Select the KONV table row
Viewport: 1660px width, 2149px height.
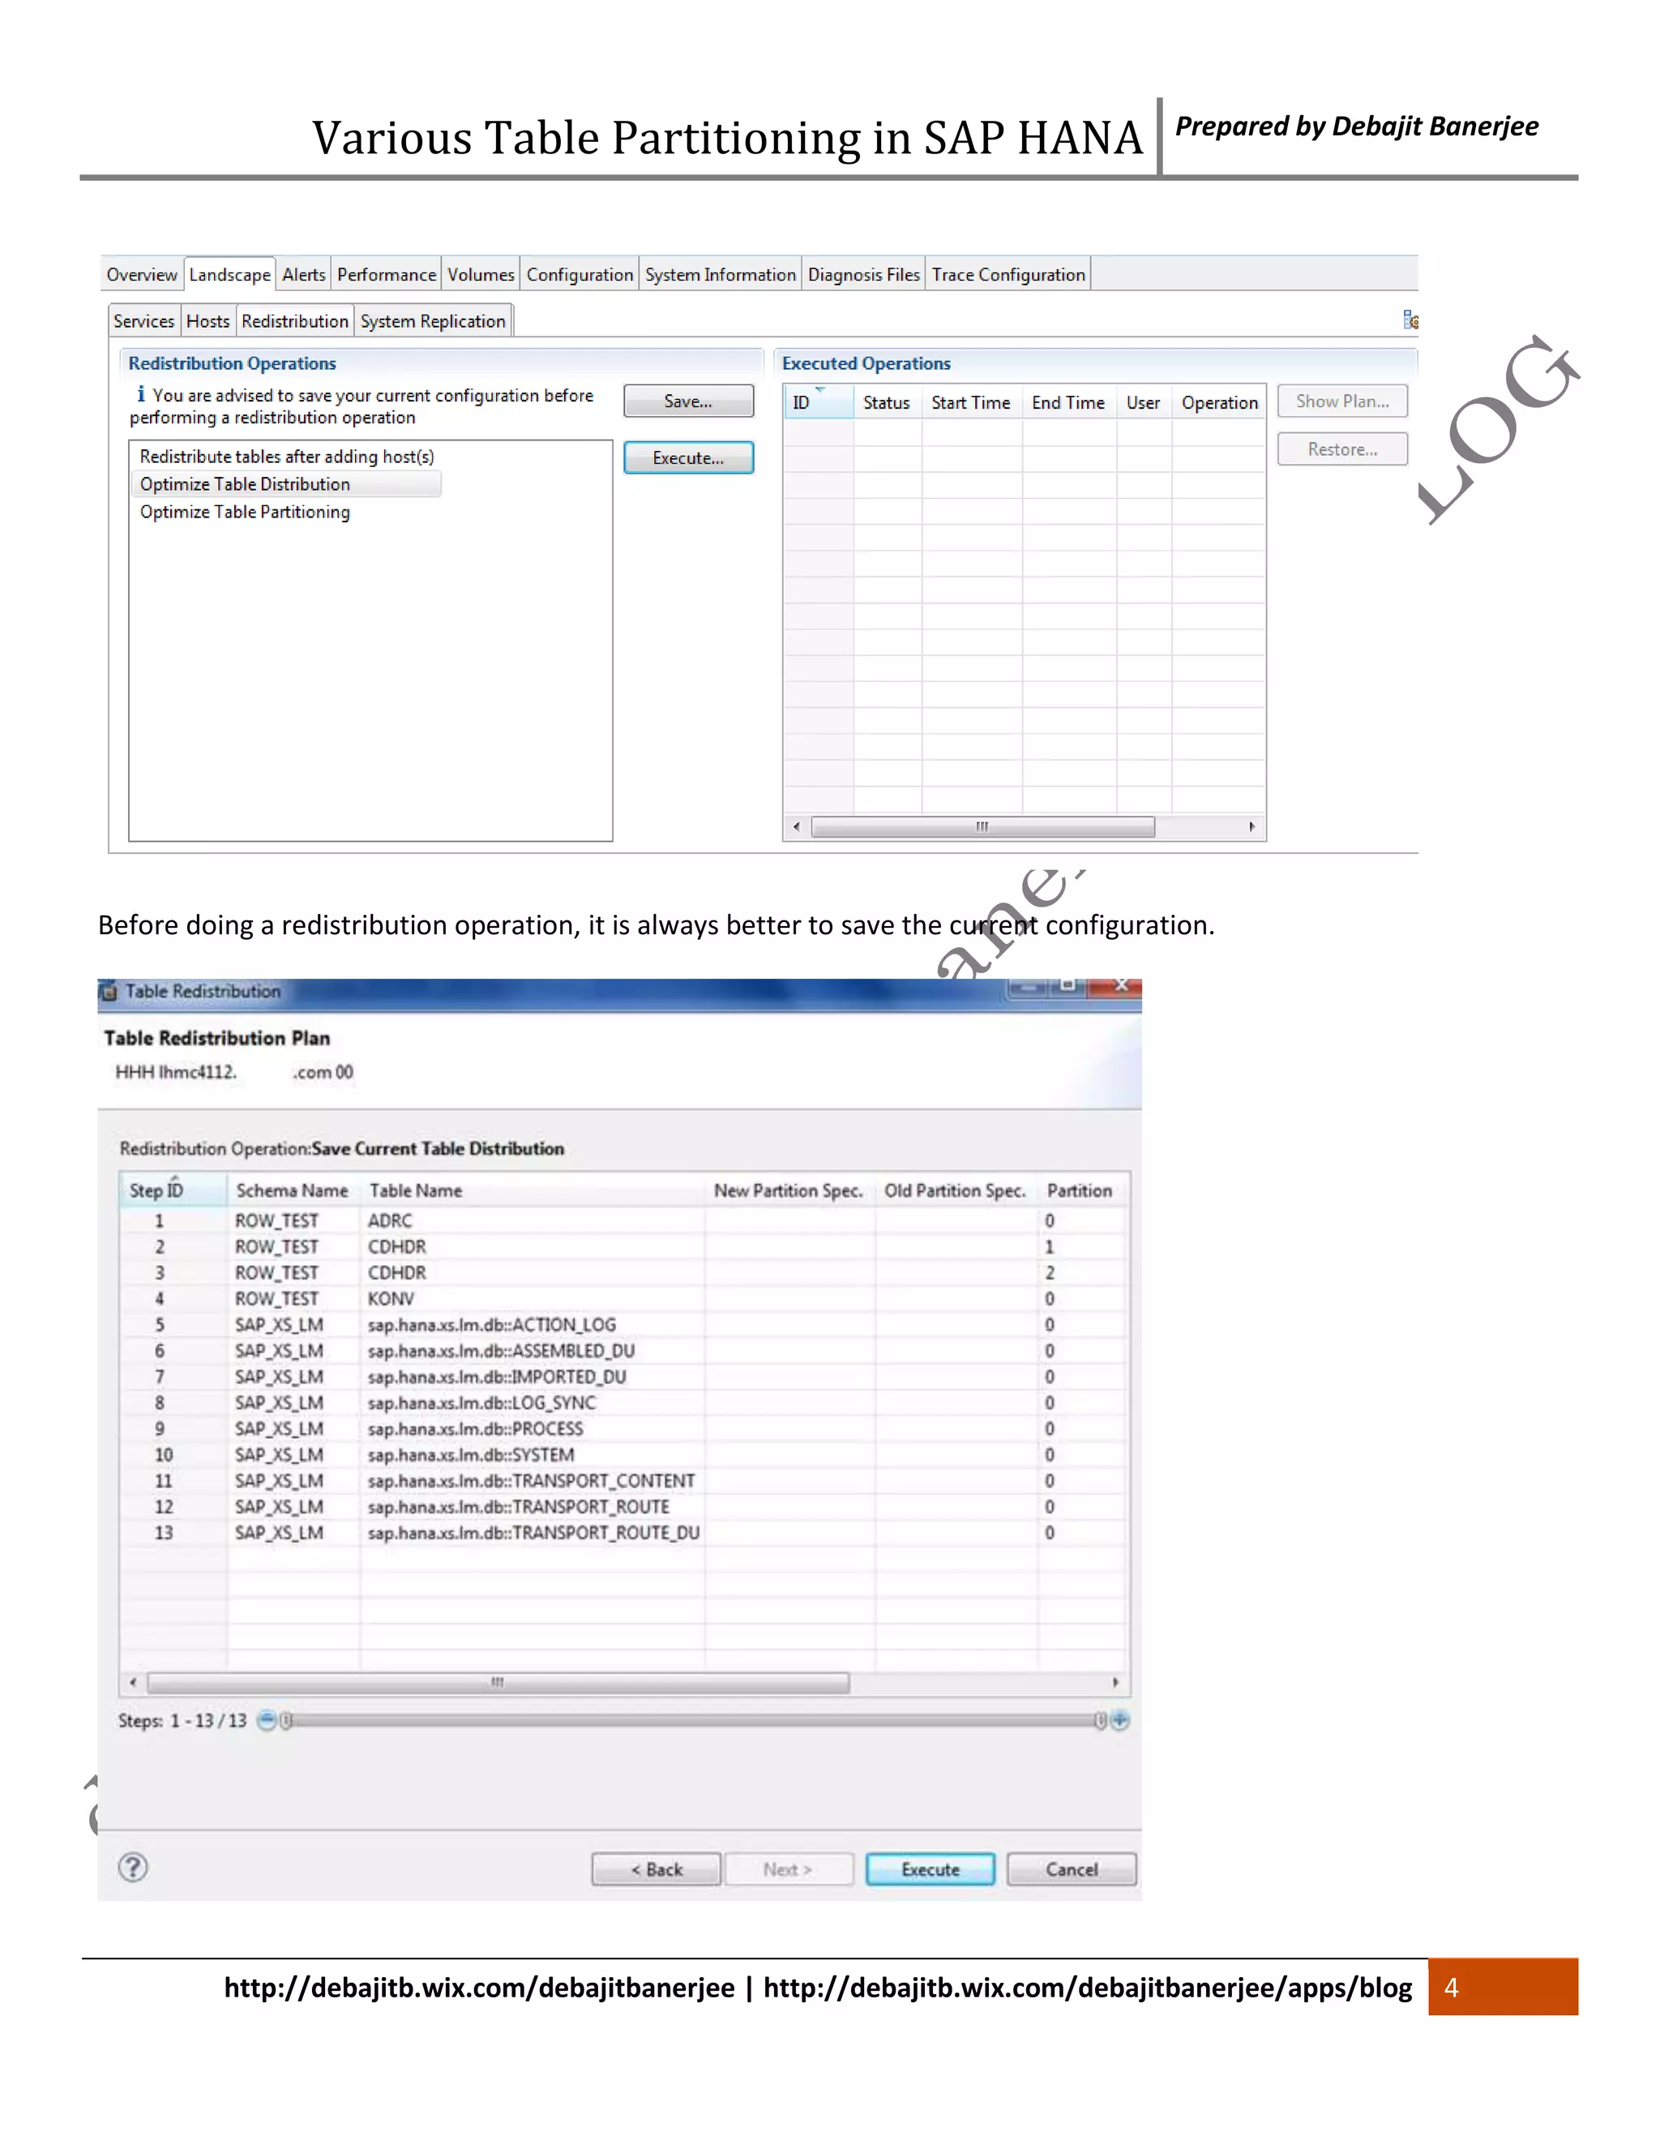click(x=623, y=1299)
